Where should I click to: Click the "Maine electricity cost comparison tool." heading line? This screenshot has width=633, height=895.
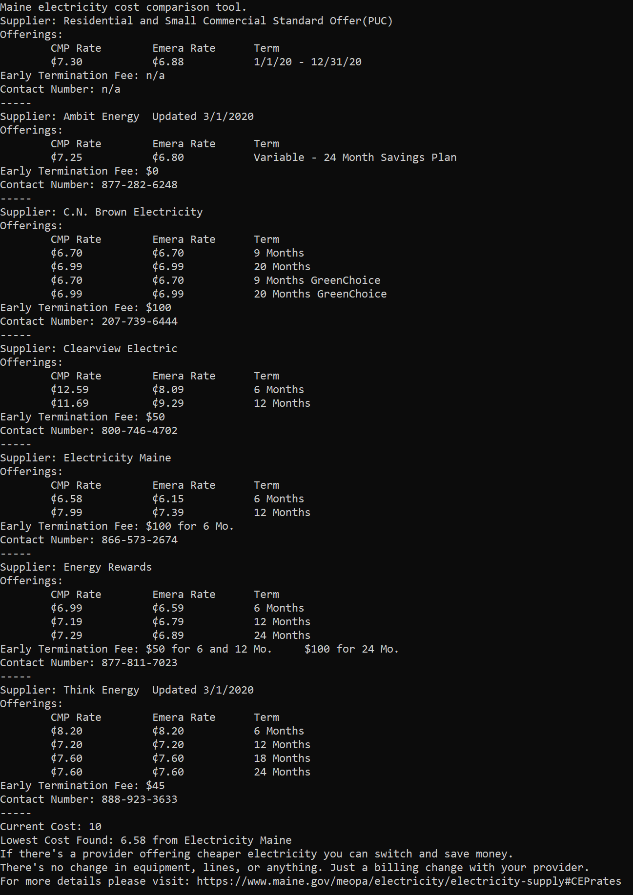[123, 7]
